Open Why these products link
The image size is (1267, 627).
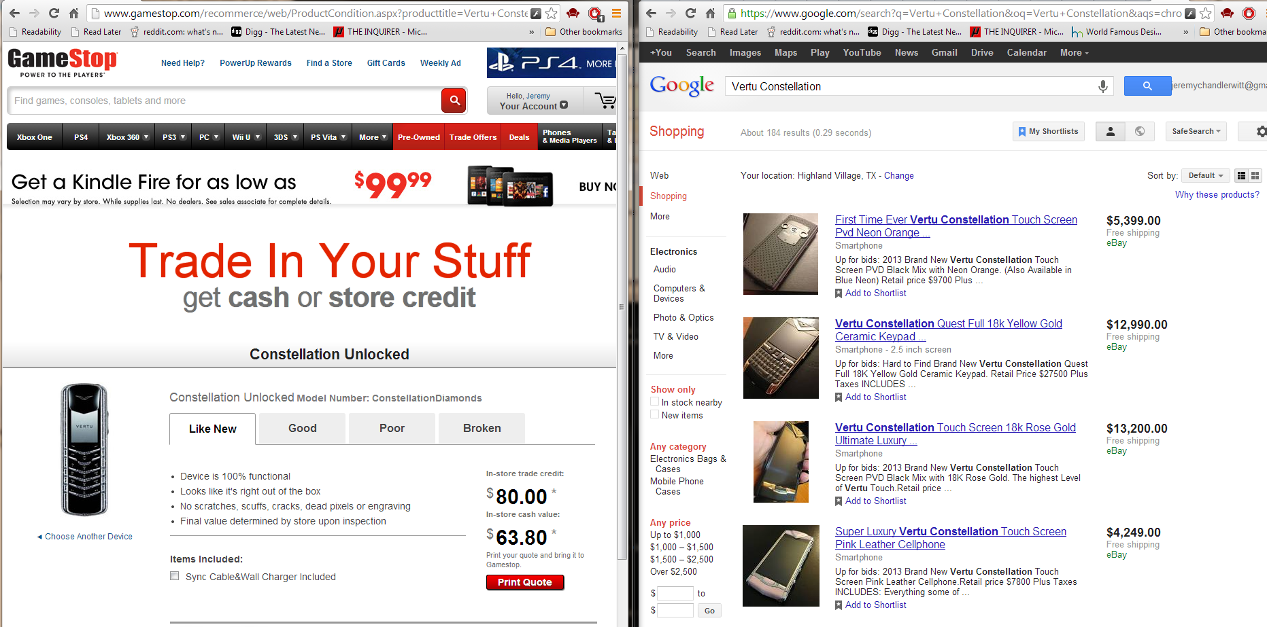point(1217,194)
